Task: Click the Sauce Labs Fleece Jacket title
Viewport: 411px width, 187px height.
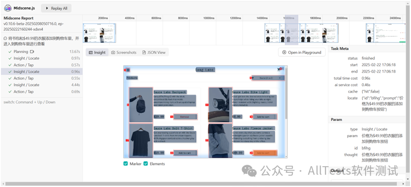Action: click(254, 128)
